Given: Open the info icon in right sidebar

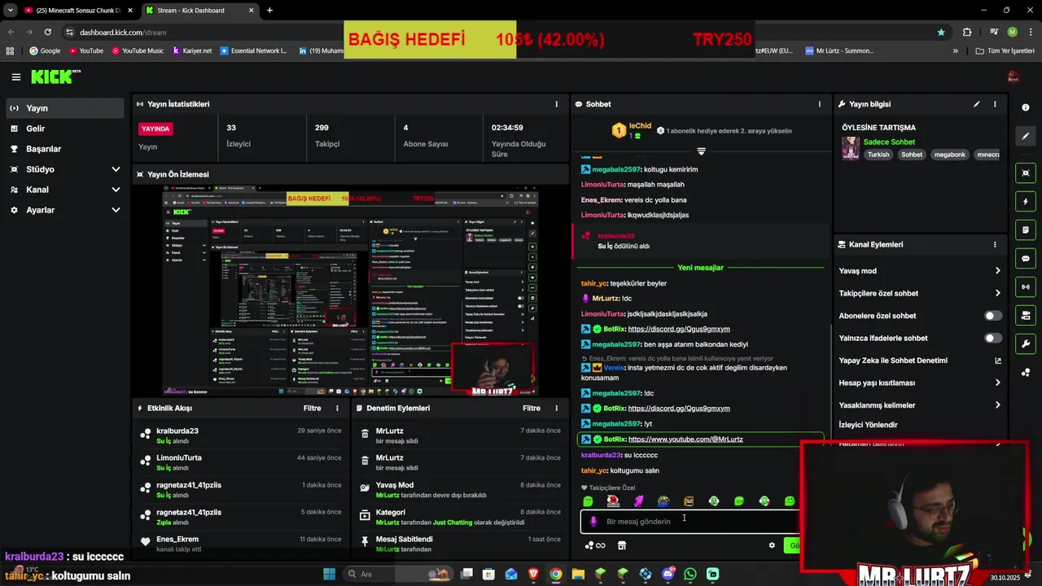Looking at the screenshot, I should [1026, 107].
